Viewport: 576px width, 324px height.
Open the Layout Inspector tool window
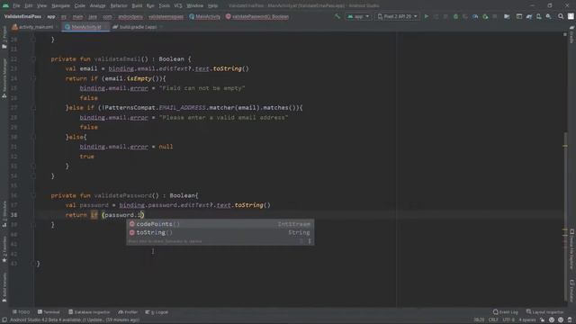[x=544, y=312]
